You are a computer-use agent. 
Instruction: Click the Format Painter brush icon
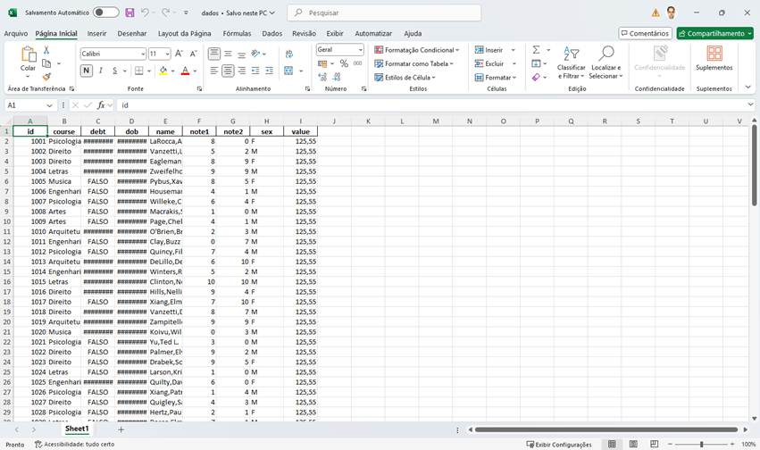pyautogui.click(x=46, y=77)
